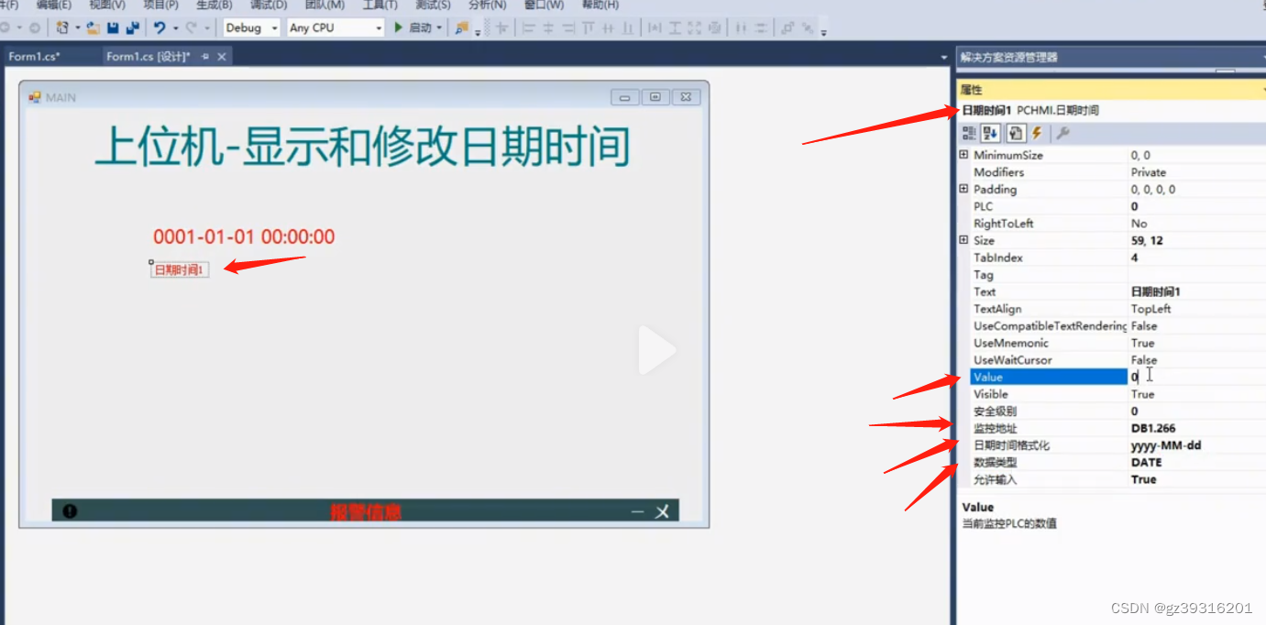The height and width of the screenshot is (625, 1266).
Task: Open the 窗口(W) menu
Action: point(544,5)
